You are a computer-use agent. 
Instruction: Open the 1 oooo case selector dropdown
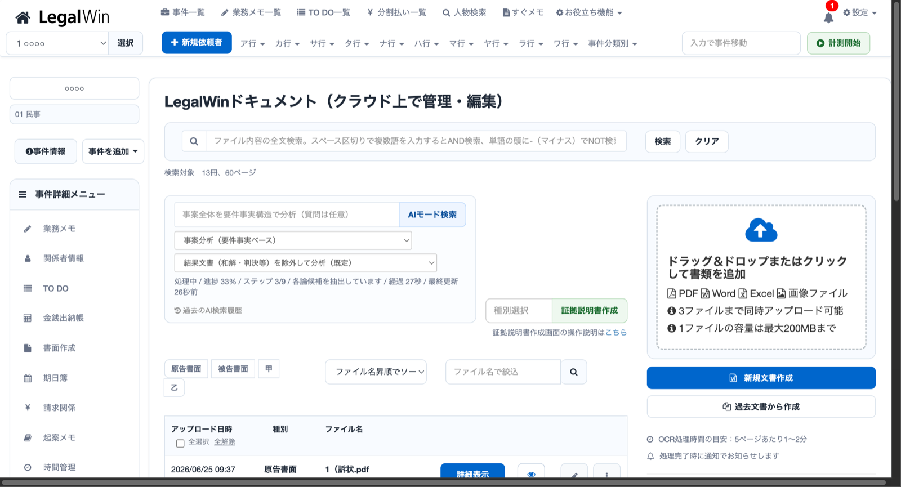[x=56, y=43]
